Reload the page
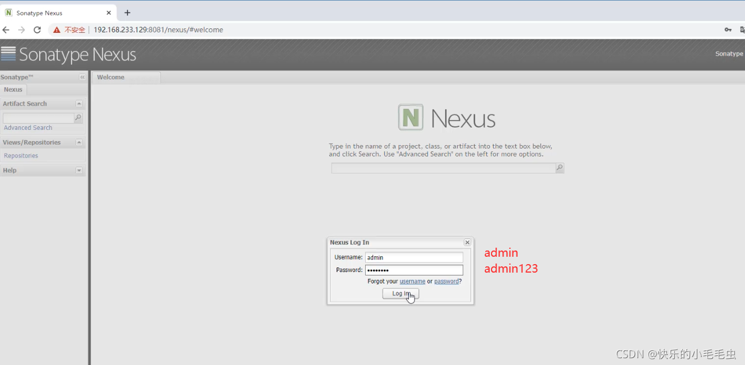 (x=37, y=29)
